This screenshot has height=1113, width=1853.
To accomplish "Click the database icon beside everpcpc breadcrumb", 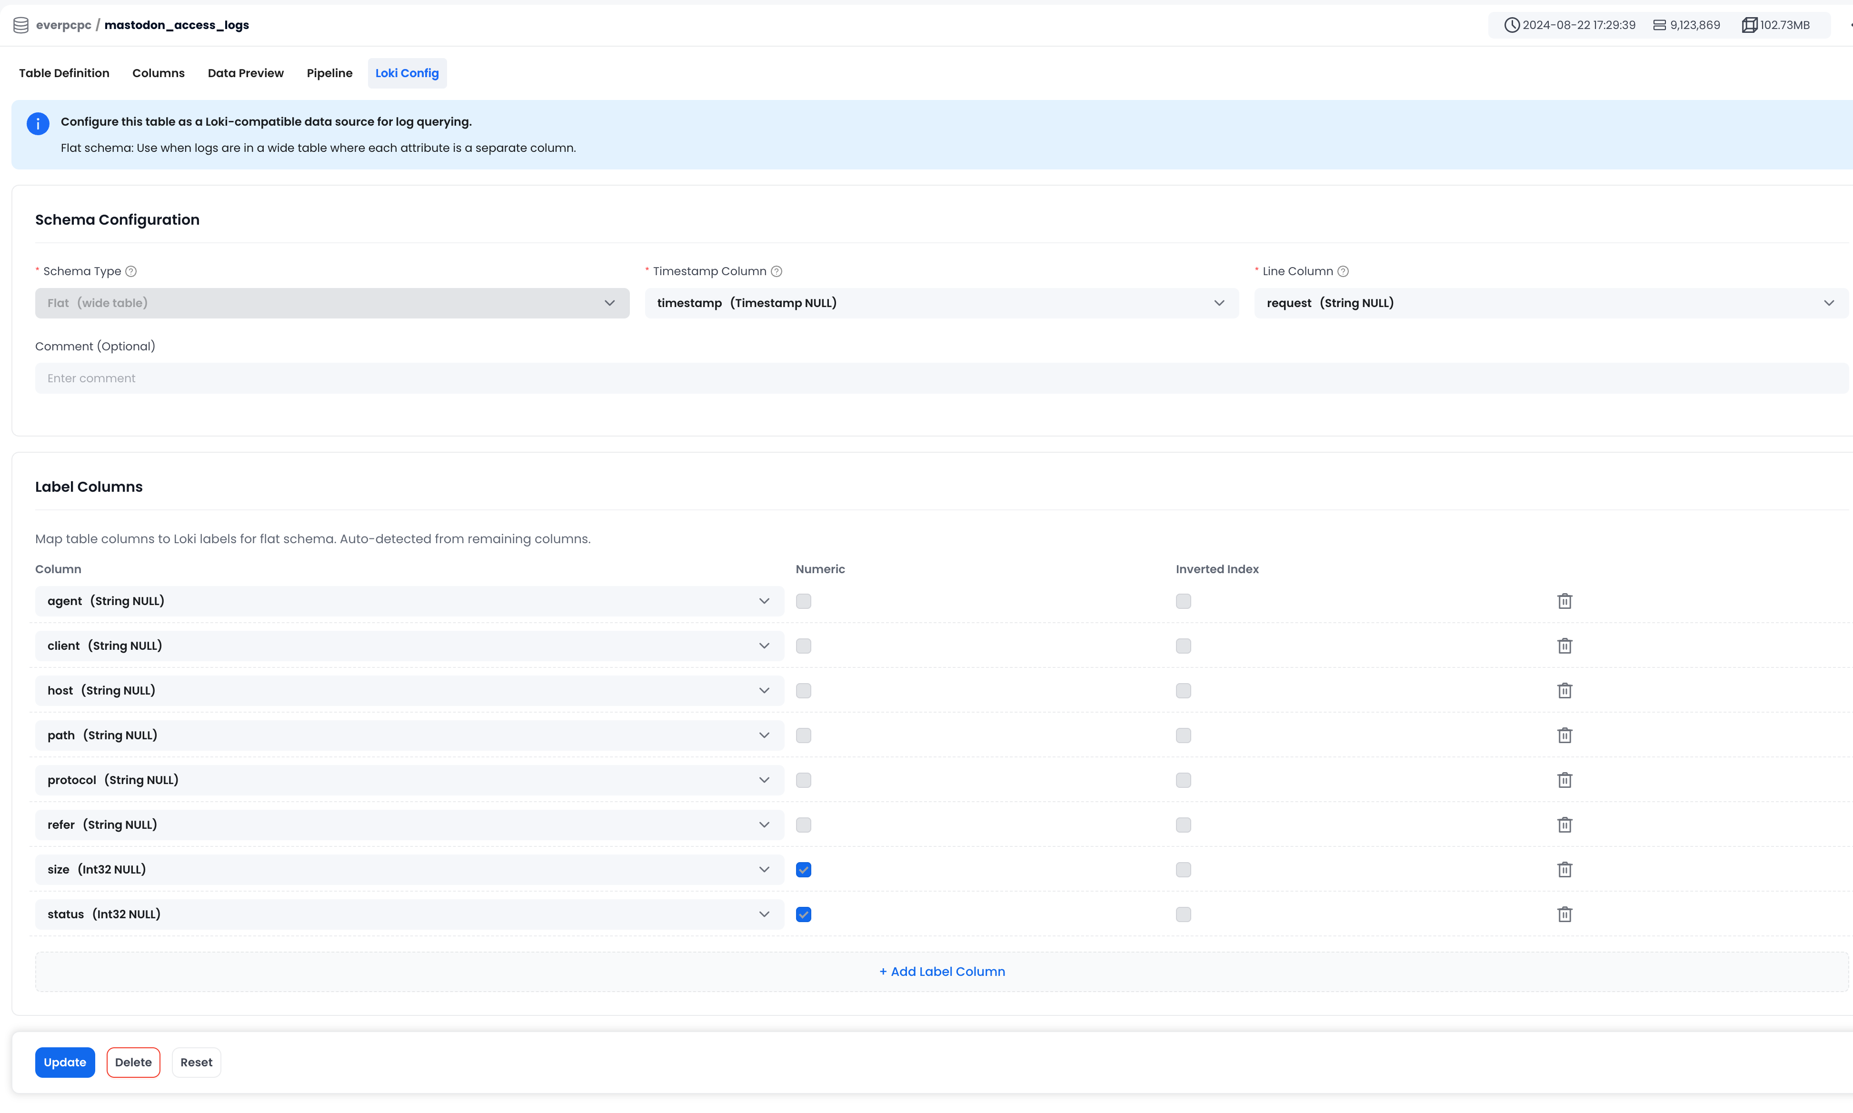I will point(20,24).
